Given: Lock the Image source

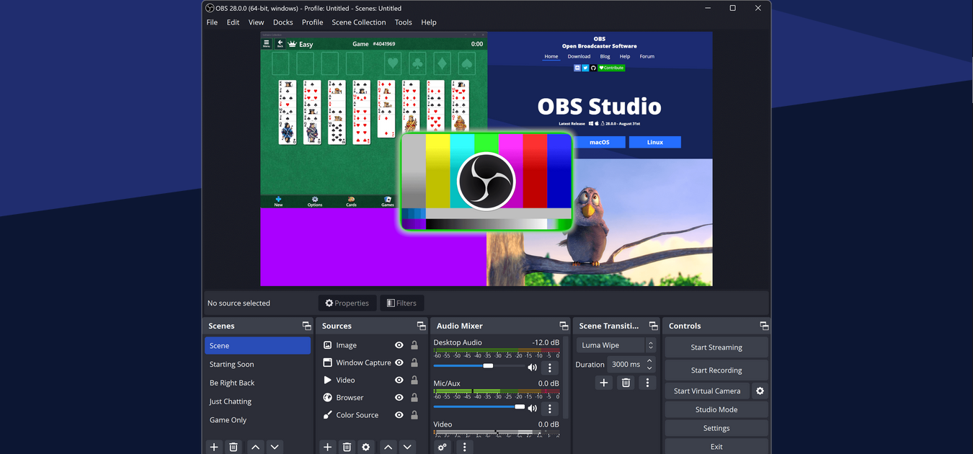Looking at the screenshot, I should pos(414,345).
